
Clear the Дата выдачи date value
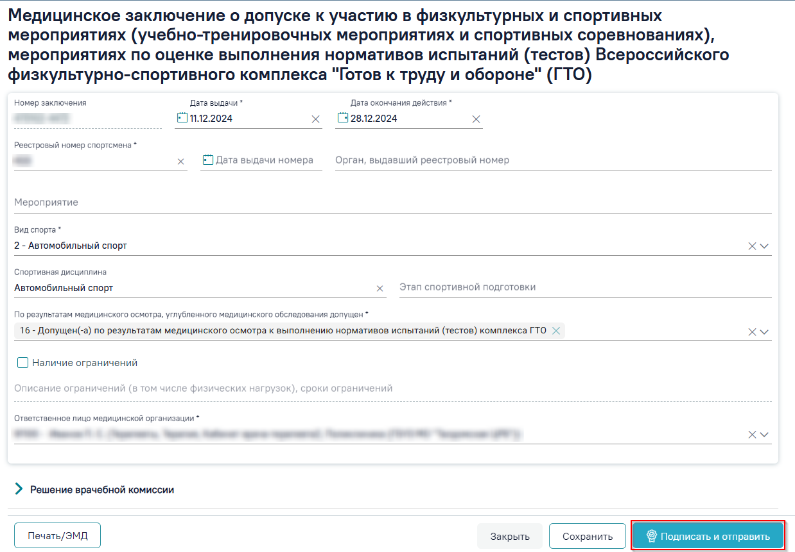[315, 119]
